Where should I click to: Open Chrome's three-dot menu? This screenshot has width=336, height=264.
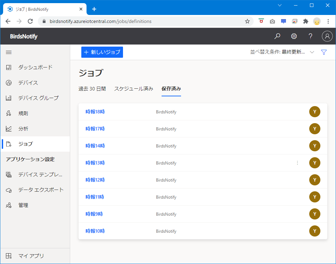(x=328, y=21)
